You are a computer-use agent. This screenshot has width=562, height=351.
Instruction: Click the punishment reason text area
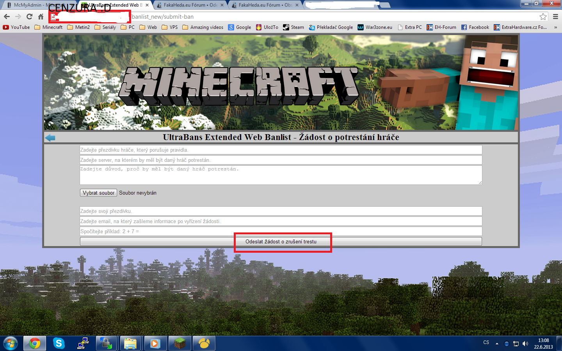(281, 175)
